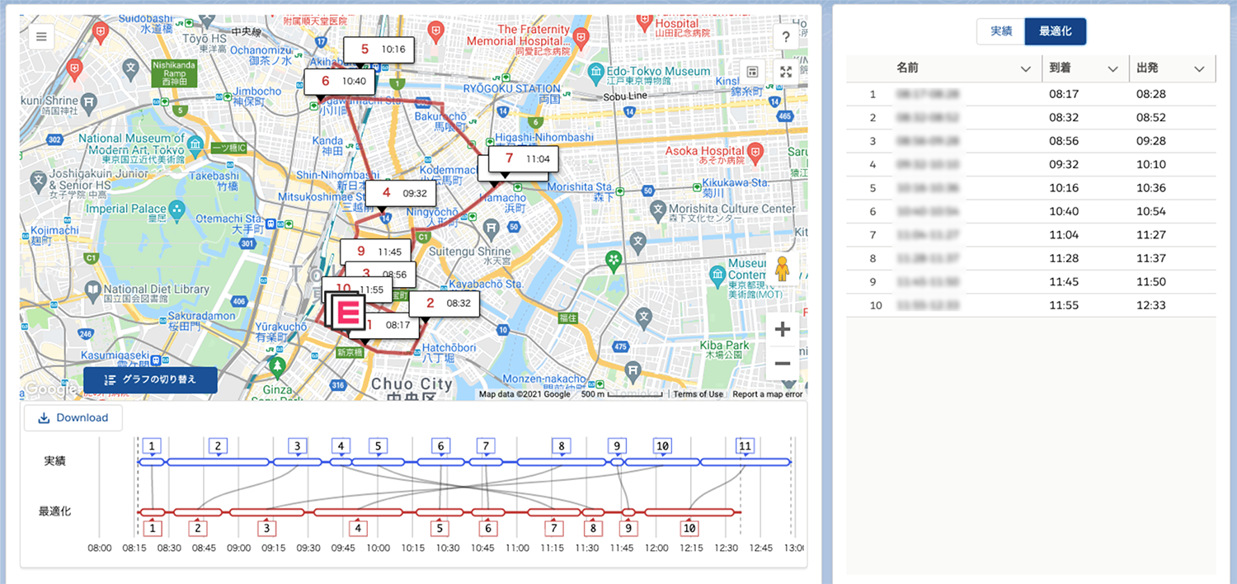Select map stop 5 labeled 10:16

378,49
